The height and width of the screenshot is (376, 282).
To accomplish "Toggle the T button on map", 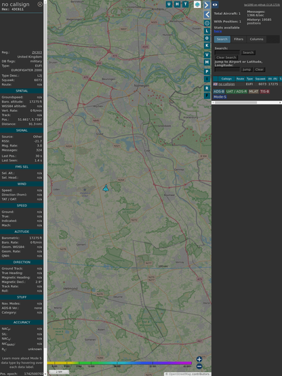I will click(x=185, y=4).
